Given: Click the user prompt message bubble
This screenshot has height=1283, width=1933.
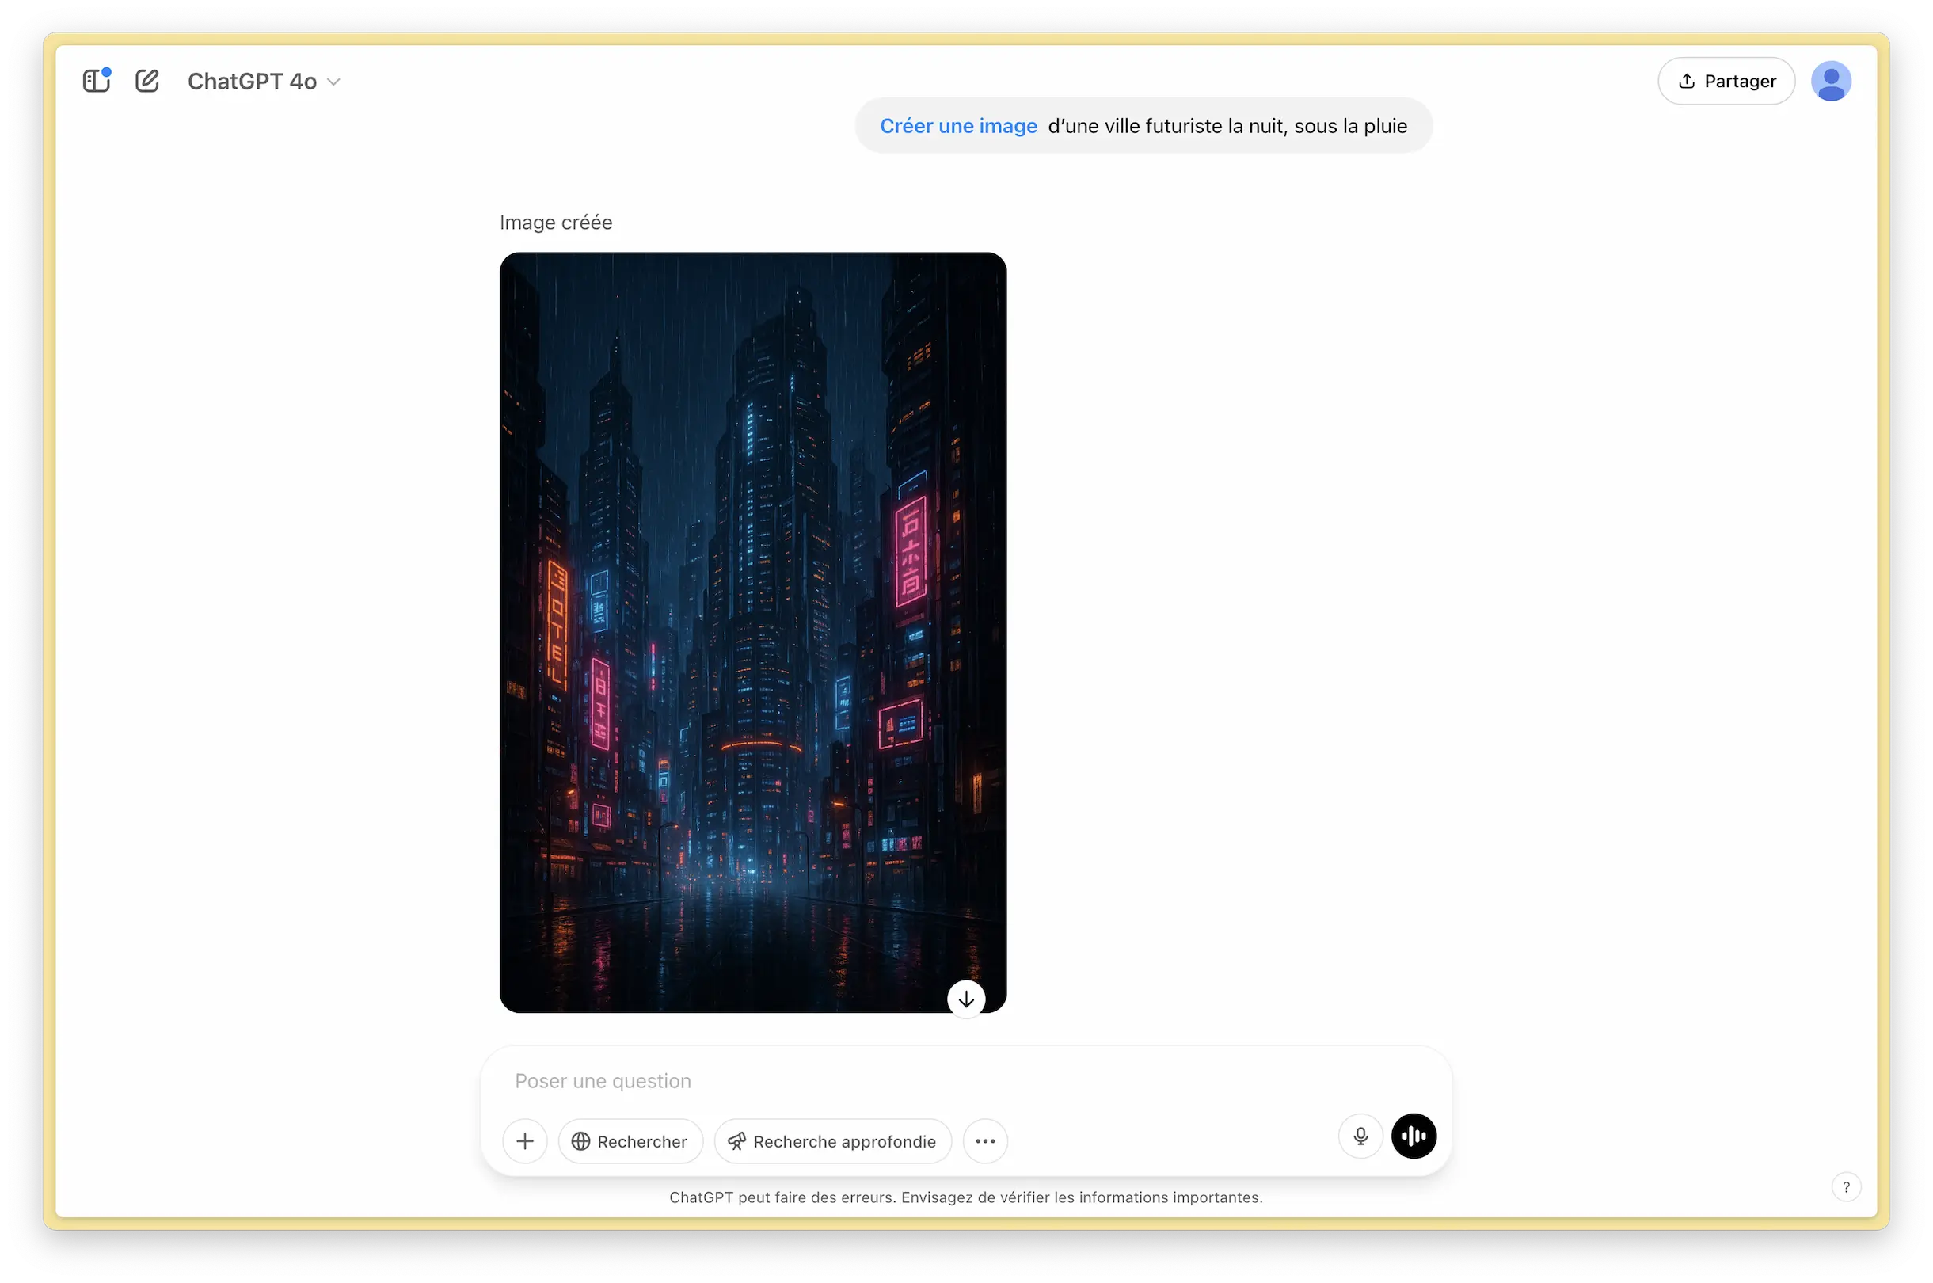Looking at the screenshot, I should [1227, 126].
